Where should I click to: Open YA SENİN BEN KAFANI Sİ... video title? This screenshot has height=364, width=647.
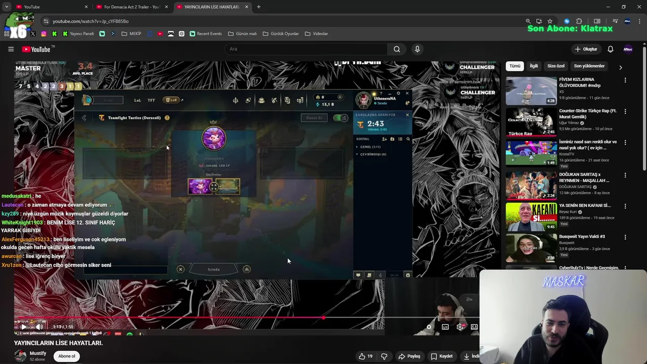[584, 205]
